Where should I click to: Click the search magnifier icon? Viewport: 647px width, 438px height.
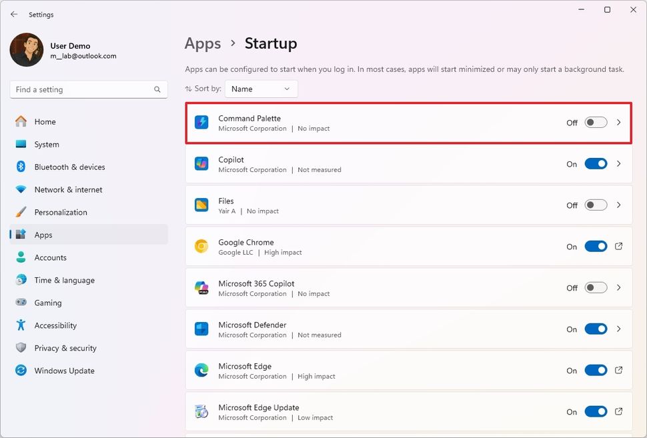[x=157, y=89]
